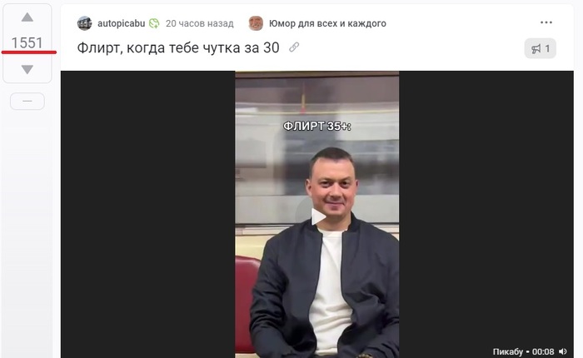Copy the post link via the chain icon
583x358 pixels.
point(294,47)
